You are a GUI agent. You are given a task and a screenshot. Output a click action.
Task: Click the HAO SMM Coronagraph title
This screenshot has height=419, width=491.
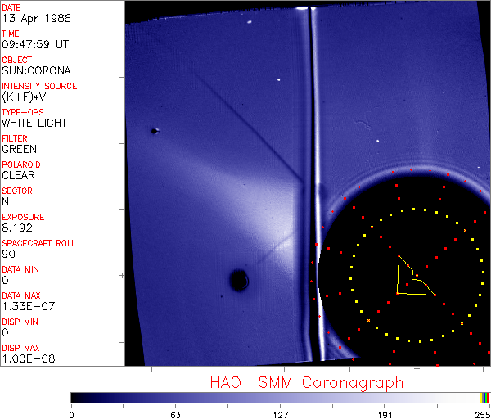point(306,382)
